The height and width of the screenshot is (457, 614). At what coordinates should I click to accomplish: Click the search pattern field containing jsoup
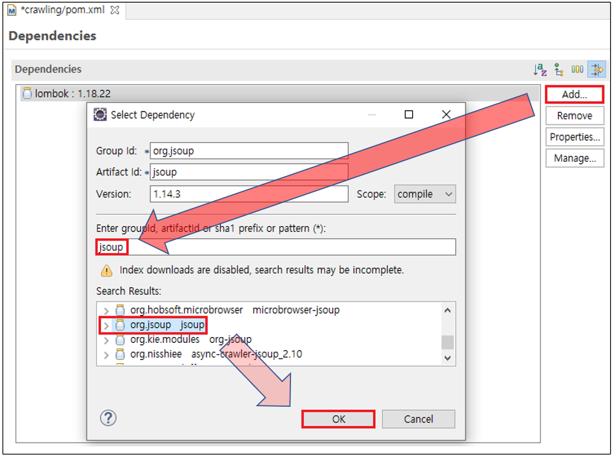tap(276, 247)
